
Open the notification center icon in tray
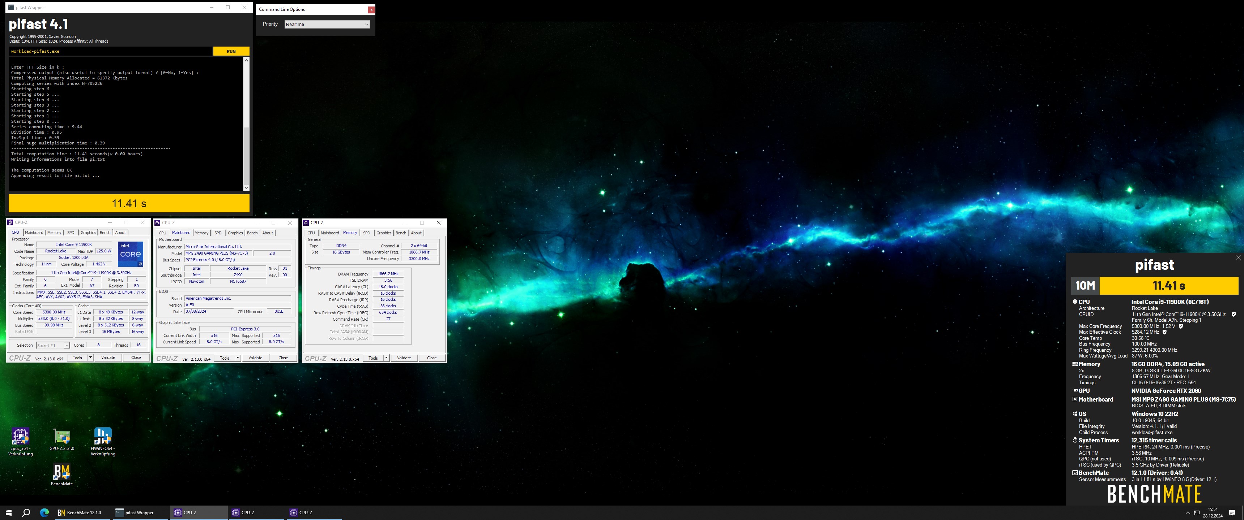click(x=1232, y=513)
